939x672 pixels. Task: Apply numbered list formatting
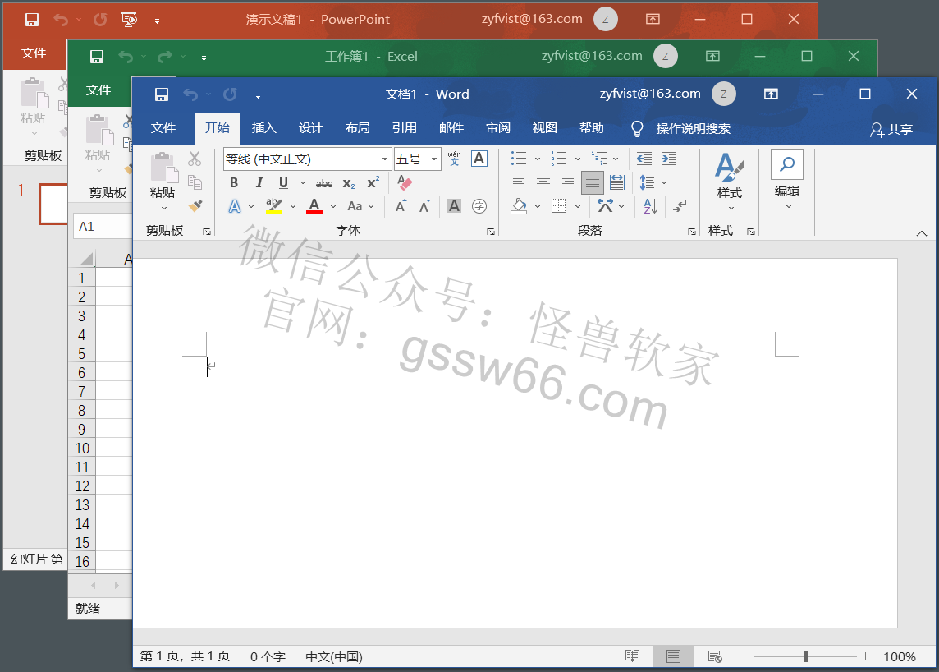pyautogui.click(x=559, y=159)
